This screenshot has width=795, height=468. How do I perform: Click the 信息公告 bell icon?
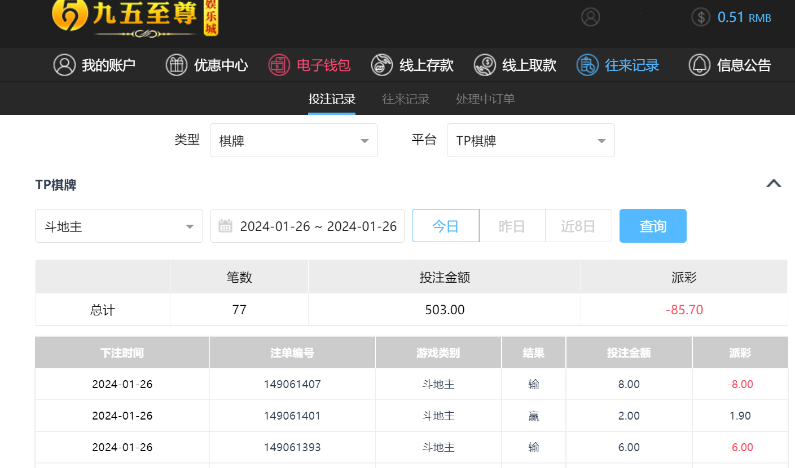pyautogui.click(x=700, y=65)
